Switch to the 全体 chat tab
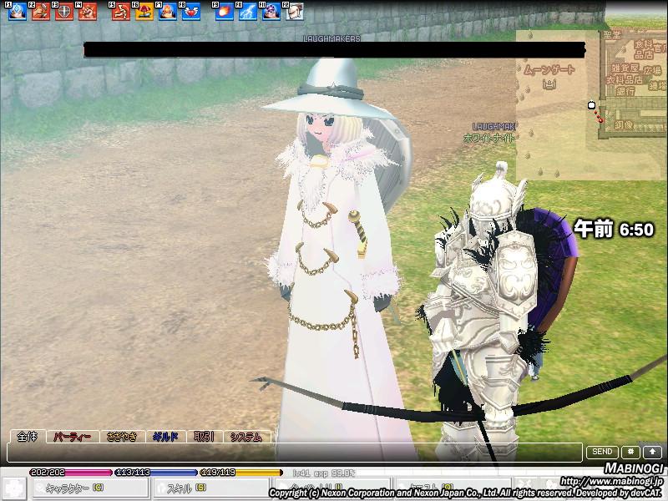The height and width of the screenshot is (501, 668). coord(28,437)
